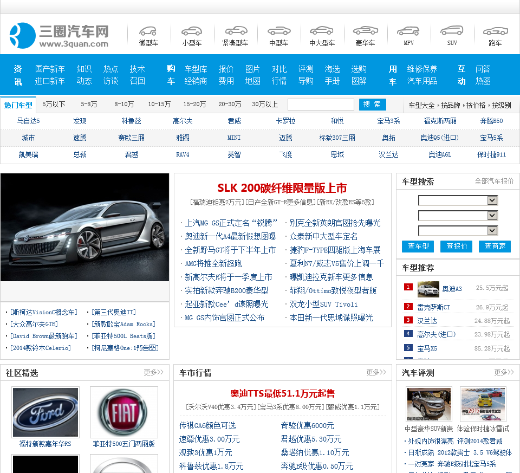Select the 20-30万 price tab
This screenshot has height=473, width=520.
[230, 104]
